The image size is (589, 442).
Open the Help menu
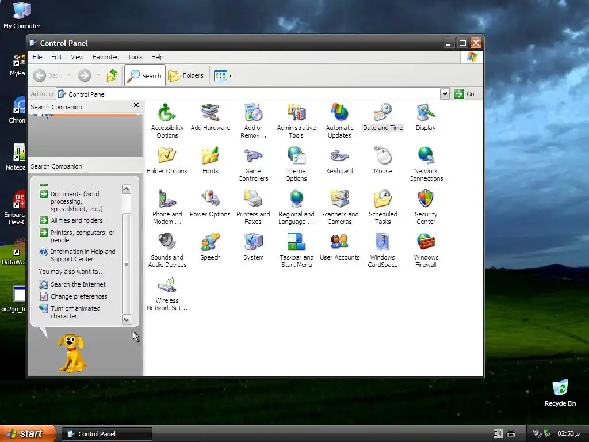(x=158, y=57)
